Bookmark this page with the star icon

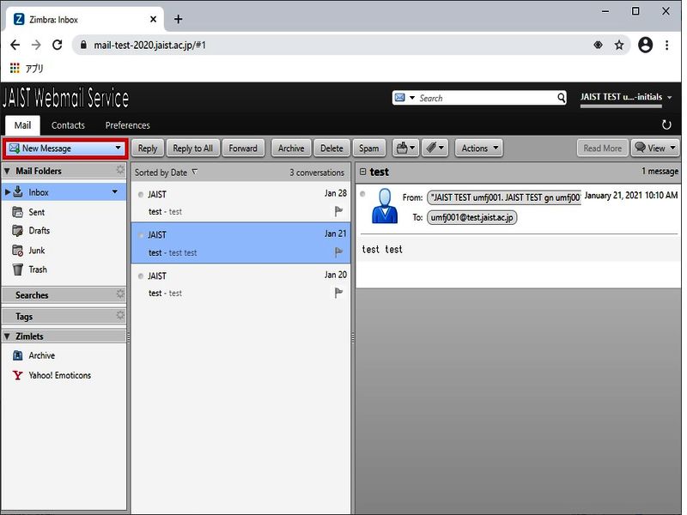click(x=618, y=45)
